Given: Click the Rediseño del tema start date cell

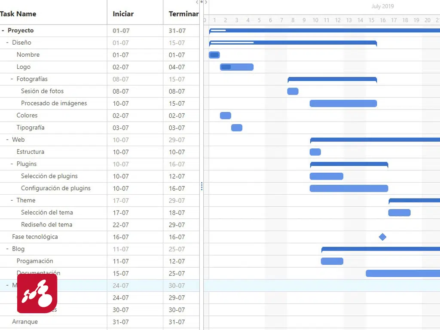Looking at the screenshot, I should pos(121,225).
